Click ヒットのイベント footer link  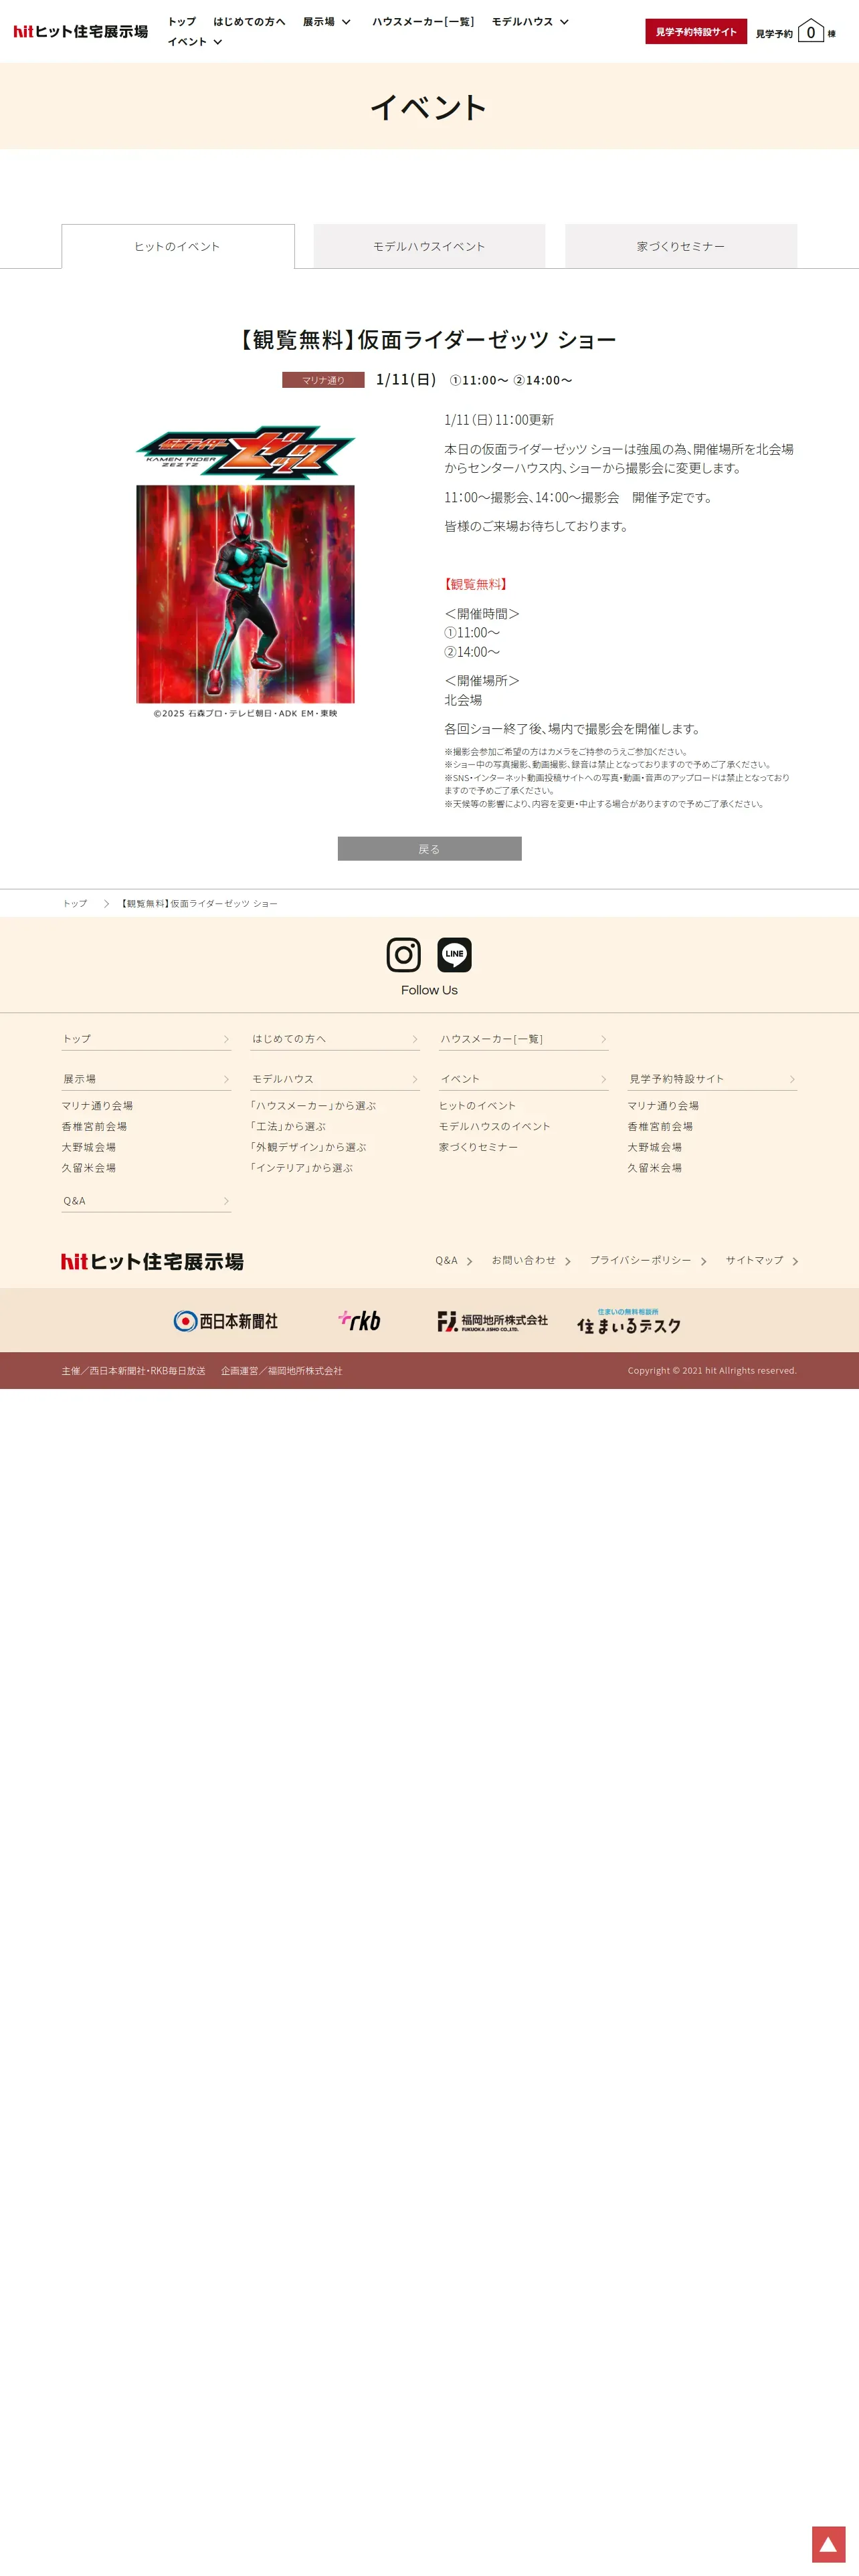(478, 1106)
